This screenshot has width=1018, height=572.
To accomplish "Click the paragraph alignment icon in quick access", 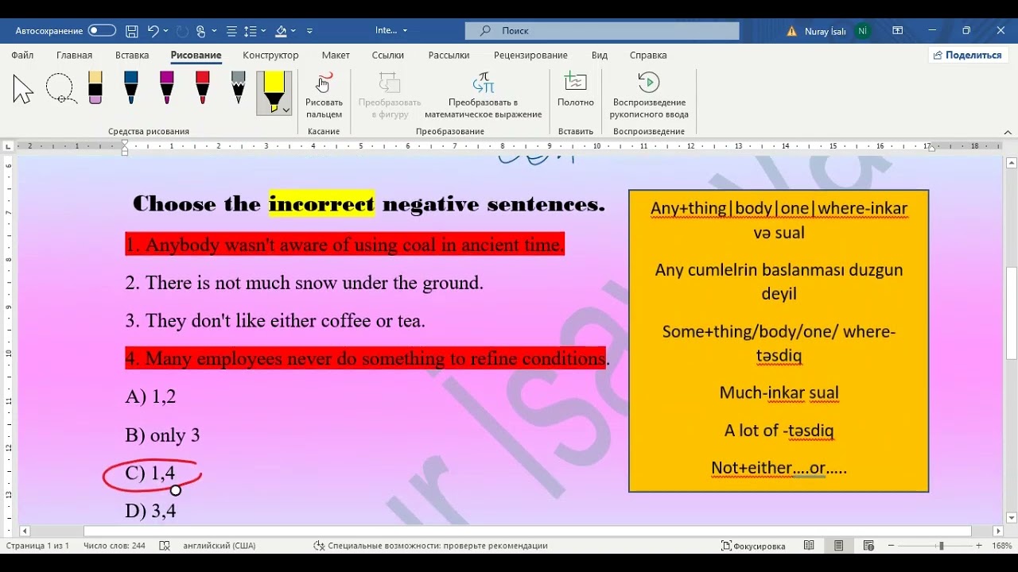I will point(231,31).
